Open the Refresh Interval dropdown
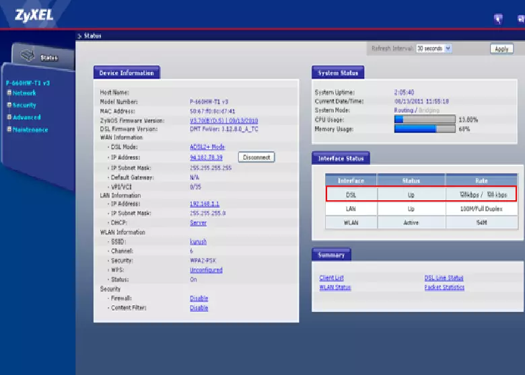The height and width of the screenshot is (375, 525). click(434, 48)
